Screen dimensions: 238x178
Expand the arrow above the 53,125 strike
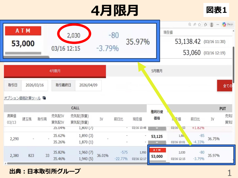[x=157, y=128]
